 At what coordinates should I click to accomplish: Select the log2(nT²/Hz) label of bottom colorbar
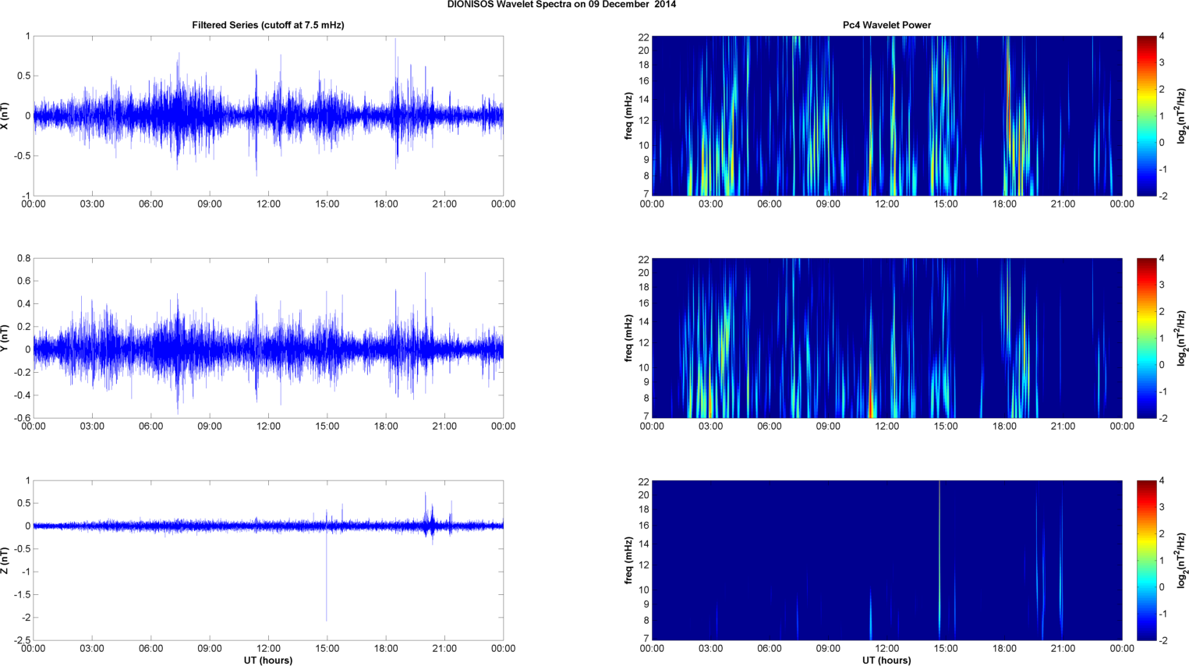1182,560
